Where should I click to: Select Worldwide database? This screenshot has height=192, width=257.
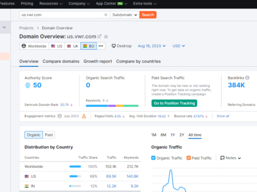[x=34, y=46]
